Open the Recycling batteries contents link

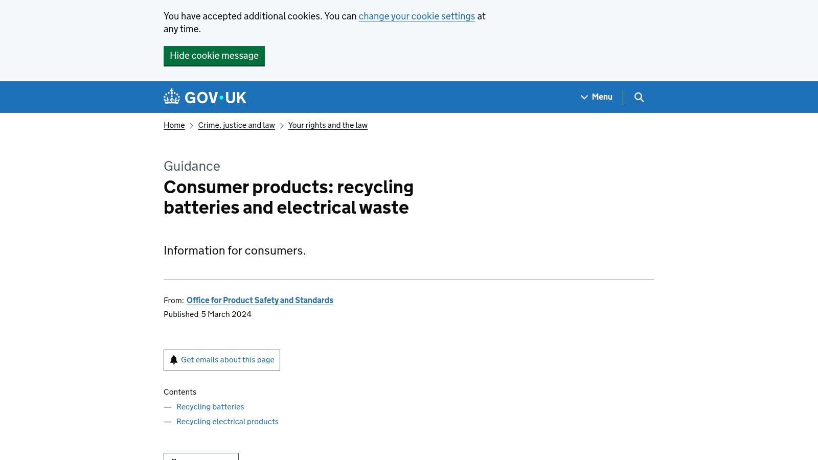point(210,406)
